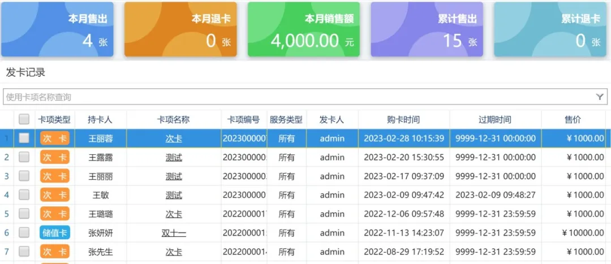Click the 储值卡 badge for 张妍妍

point(54,233)
